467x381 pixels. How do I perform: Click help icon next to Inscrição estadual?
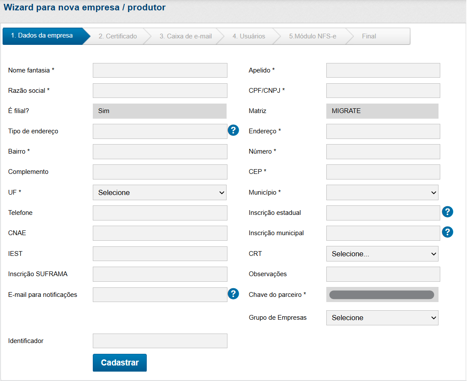pos(448,212)
